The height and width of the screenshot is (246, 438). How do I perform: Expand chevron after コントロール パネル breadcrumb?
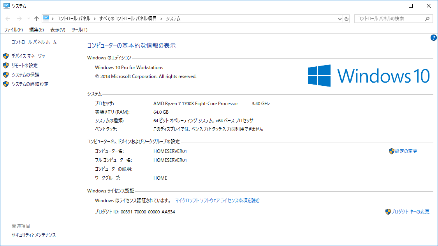(x=95, y=19)
